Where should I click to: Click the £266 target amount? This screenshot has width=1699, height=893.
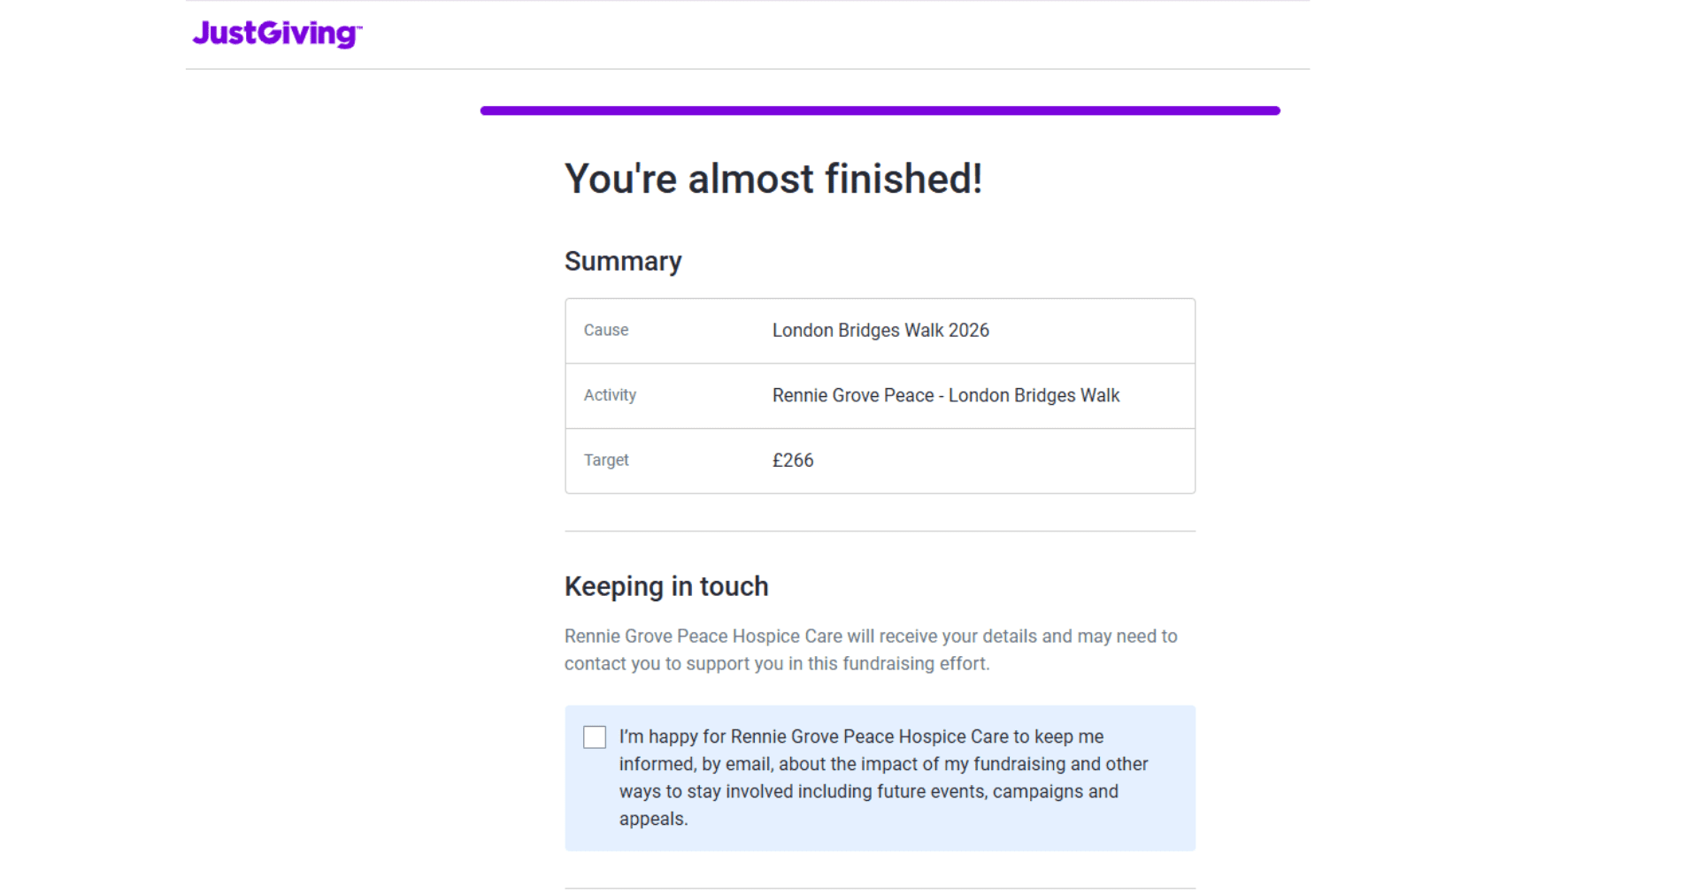793,461
